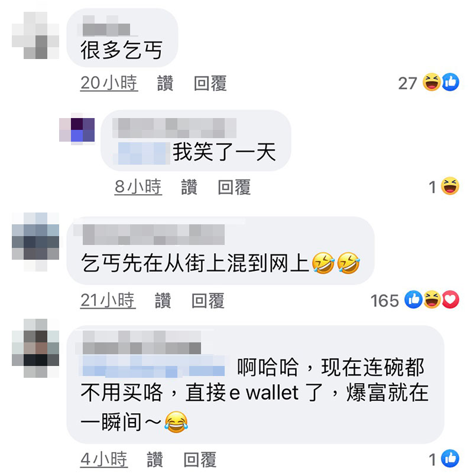
Task: Open pixelated avatar of 很多乞丐 commenter
Action: 35,35
